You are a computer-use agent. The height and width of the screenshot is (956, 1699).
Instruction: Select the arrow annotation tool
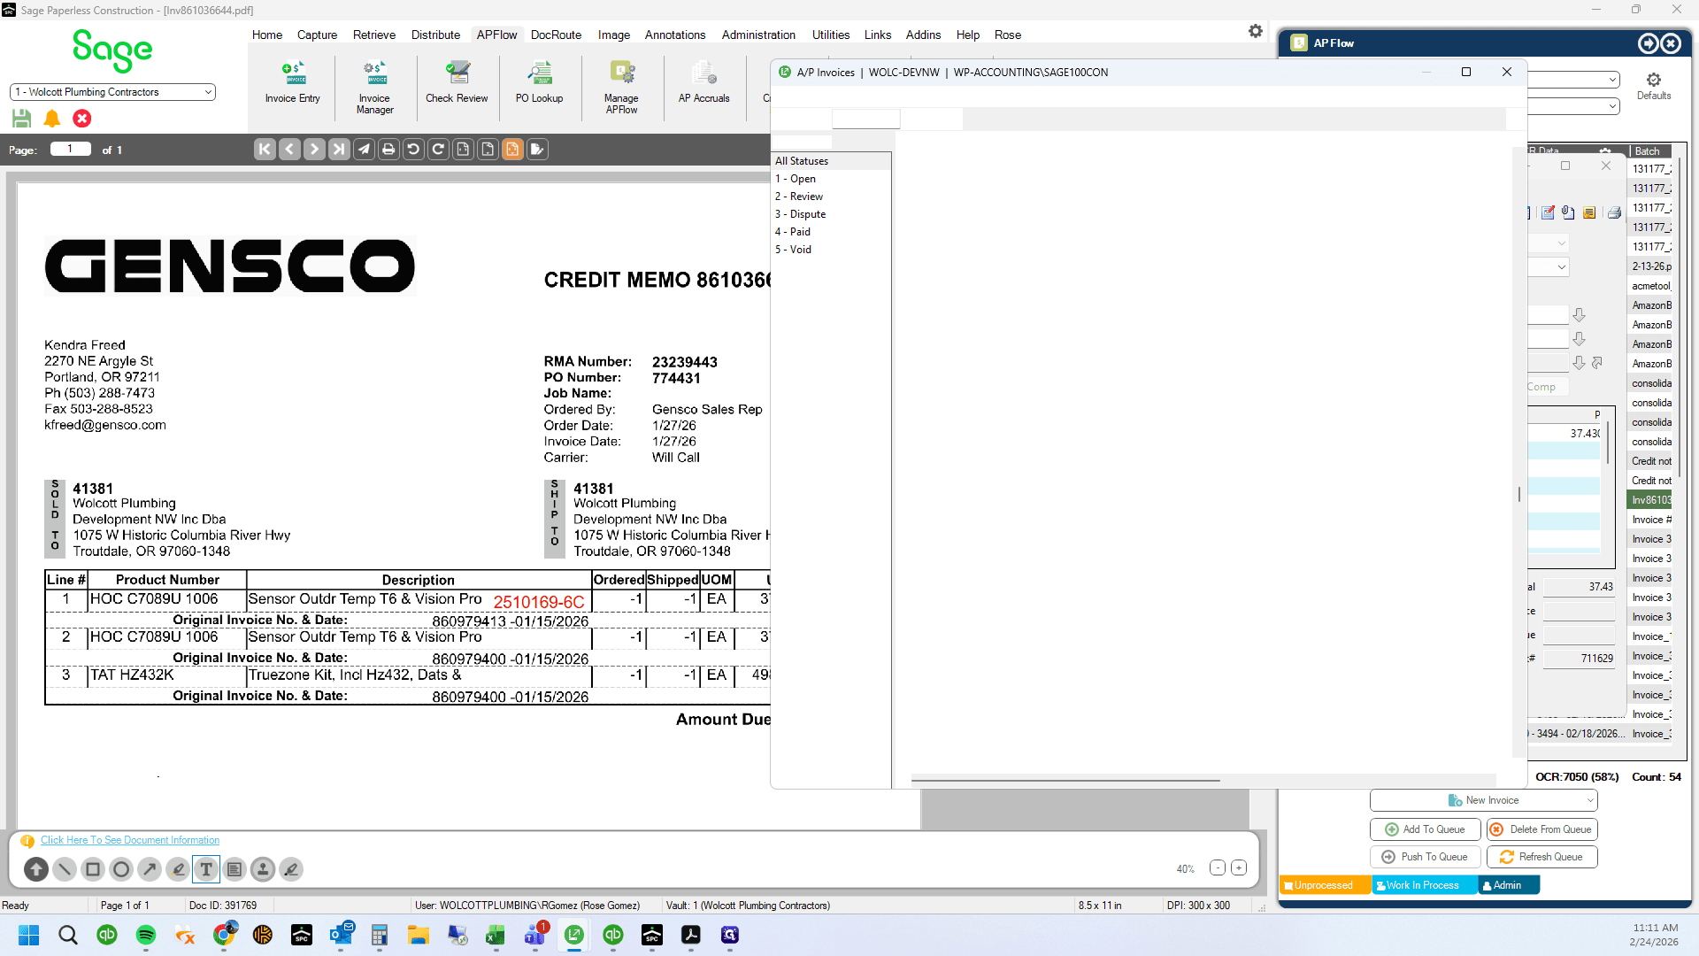click(x=150, y=869)
